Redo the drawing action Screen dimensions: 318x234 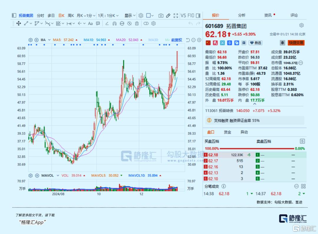pyautogui.click(x=198, y=24)
